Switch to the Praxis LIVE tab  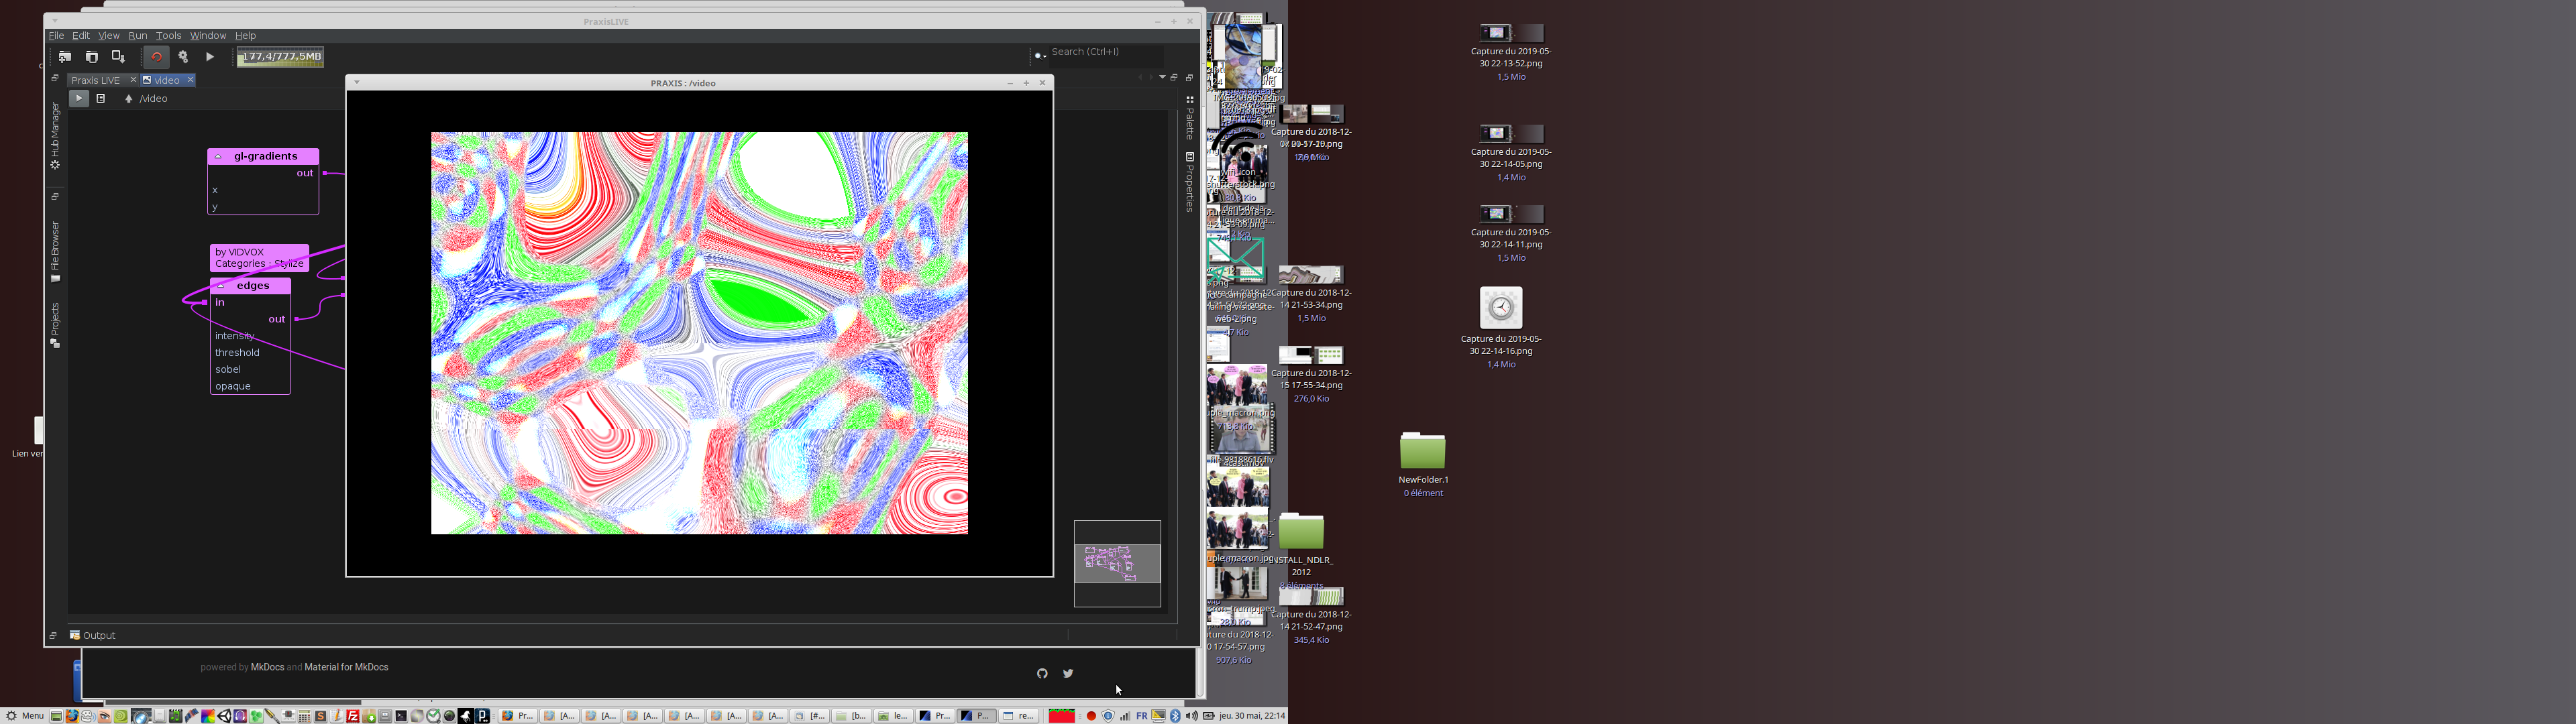click(96, 81)
